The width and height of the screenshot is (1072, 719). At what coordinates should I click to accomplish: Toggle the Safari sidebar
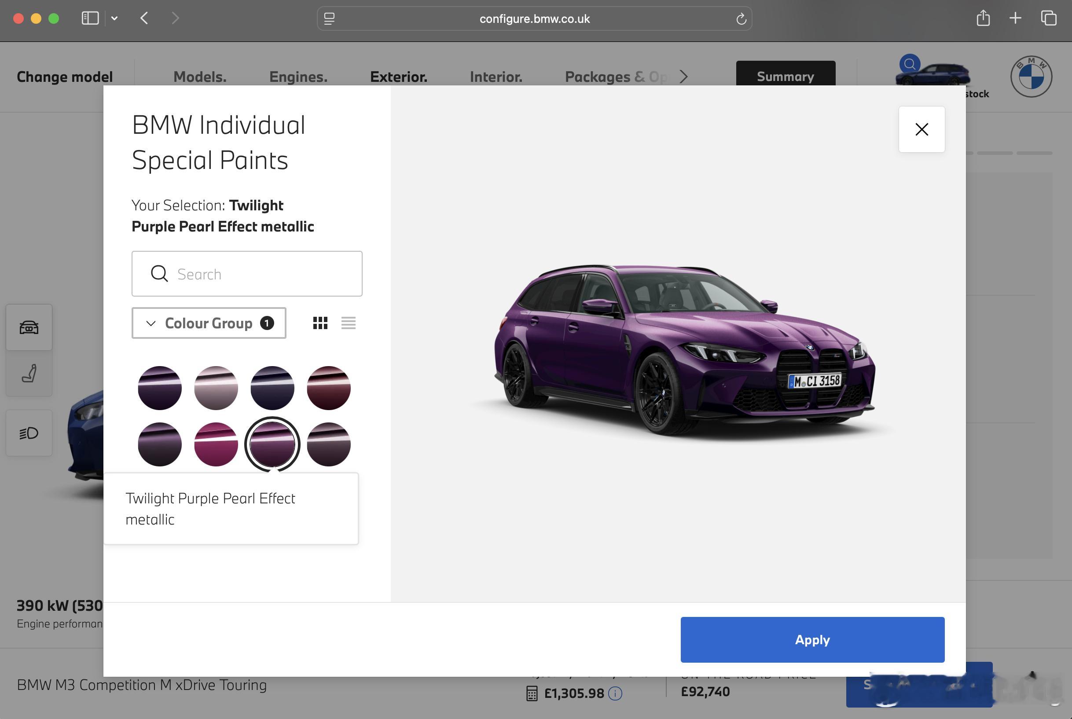(90, 18)
